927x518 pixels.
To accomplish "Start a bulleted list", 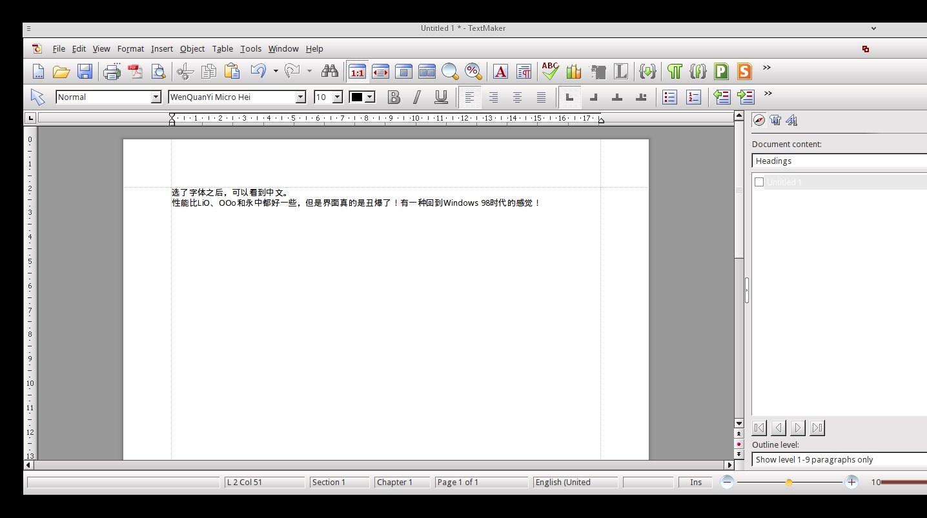I will point(670,97).
